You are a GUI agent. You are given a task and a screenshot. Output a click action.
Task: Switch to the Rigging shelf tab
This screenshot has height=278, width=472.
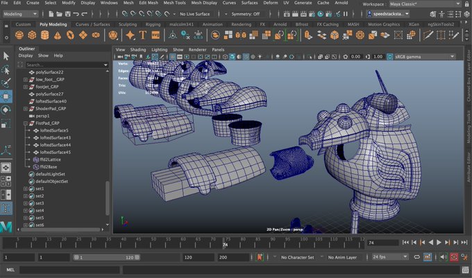tap(153, 24)
